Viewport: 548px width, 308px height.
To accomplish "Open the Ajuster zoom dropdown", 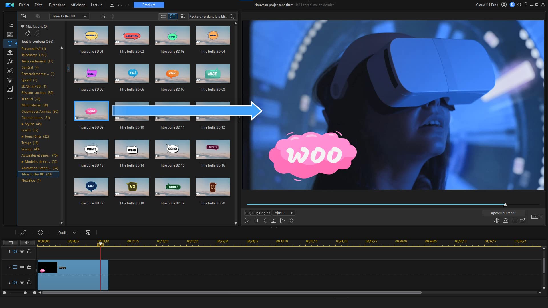I will [x=284, y=213].
